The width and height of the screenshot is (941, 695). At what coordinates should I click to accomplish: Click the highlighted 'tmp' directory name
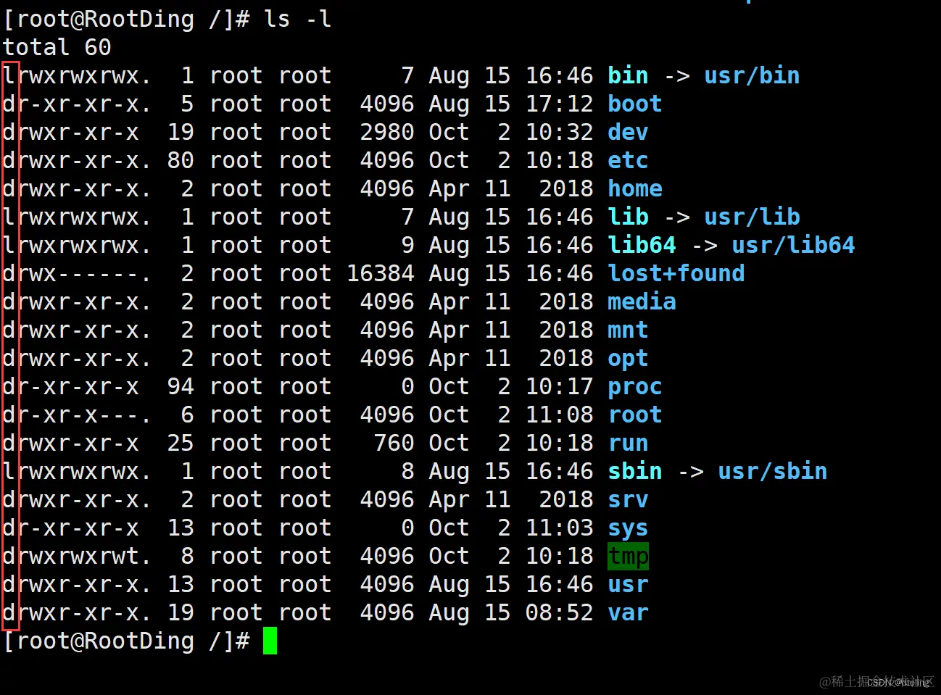click(628, 557)
